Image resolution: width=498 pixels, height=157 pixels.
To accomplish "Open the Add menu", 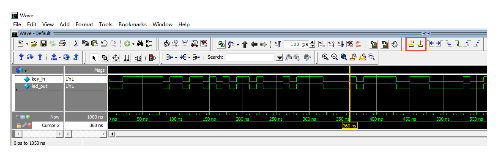I will pyautogui.click(x=65, y=24).
